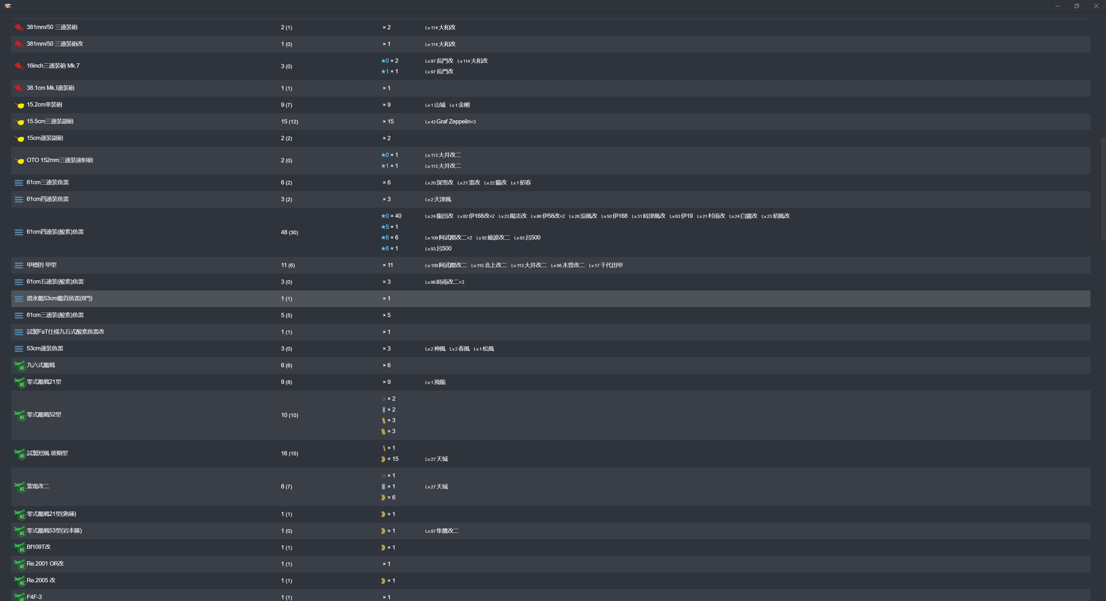Click the app icon in title bar
The height and width of the screenshot is (601, 1106).
click(8, 5)
